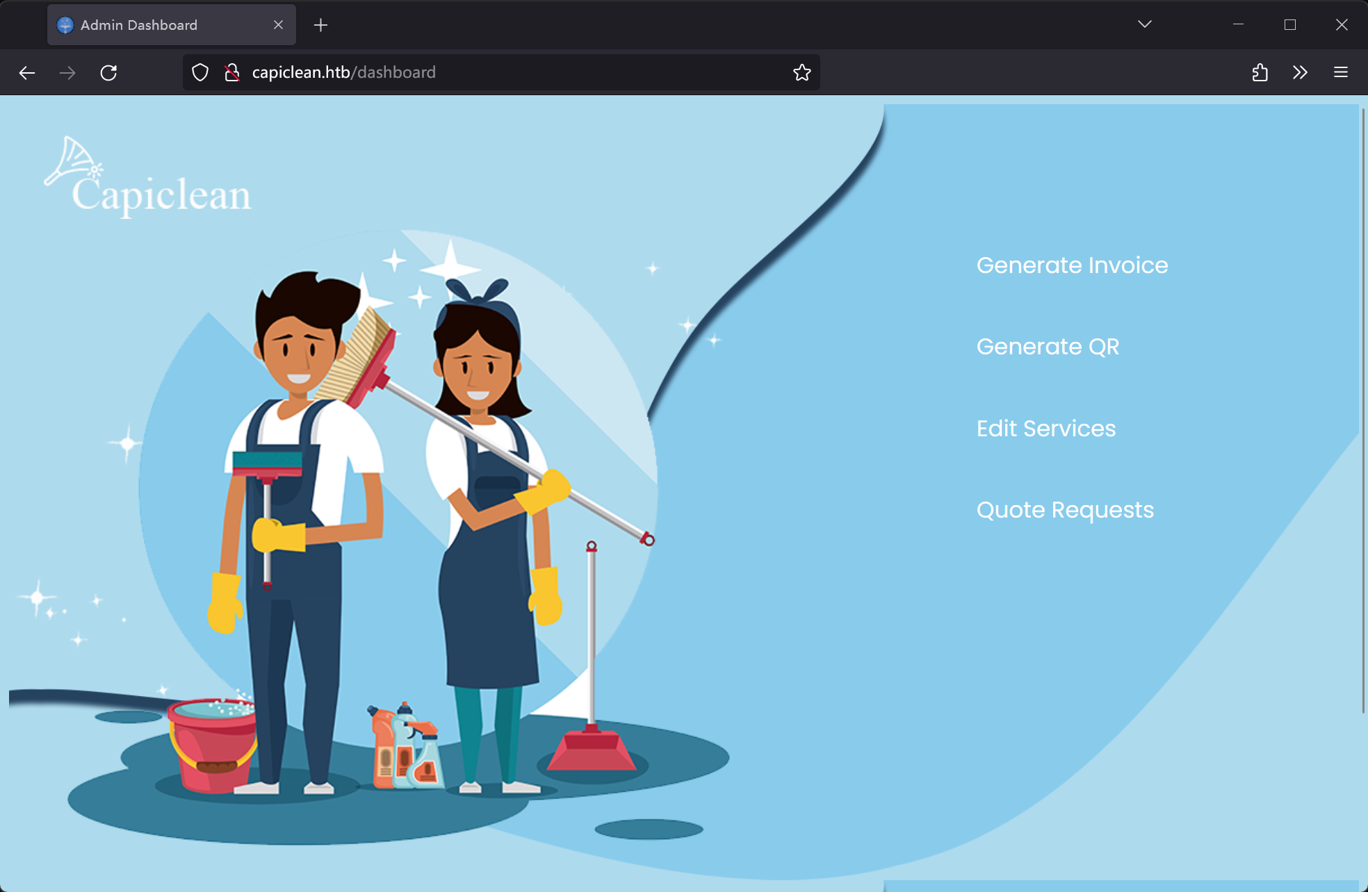Viewport: 1368px width, 892px height.
Task: Open the tracking protection shield icon
Action: click(x=200, y=72)
